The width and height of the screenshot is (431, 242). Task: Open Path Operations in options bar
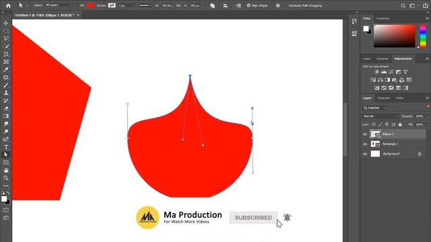click(x=213, y=5)
